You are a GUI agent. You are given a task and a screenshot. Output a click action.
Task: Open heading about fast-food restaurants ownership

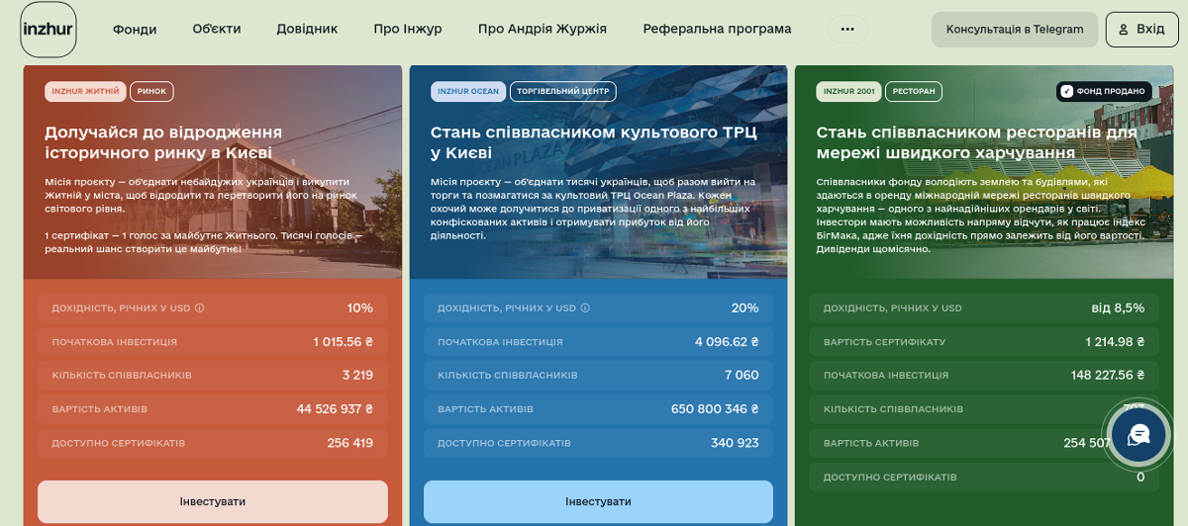(976, 142)
